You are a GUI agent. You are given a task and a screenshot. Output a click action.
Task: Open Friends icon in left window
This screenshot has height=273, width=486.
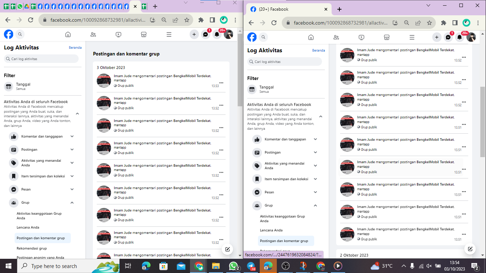(93, 34)
